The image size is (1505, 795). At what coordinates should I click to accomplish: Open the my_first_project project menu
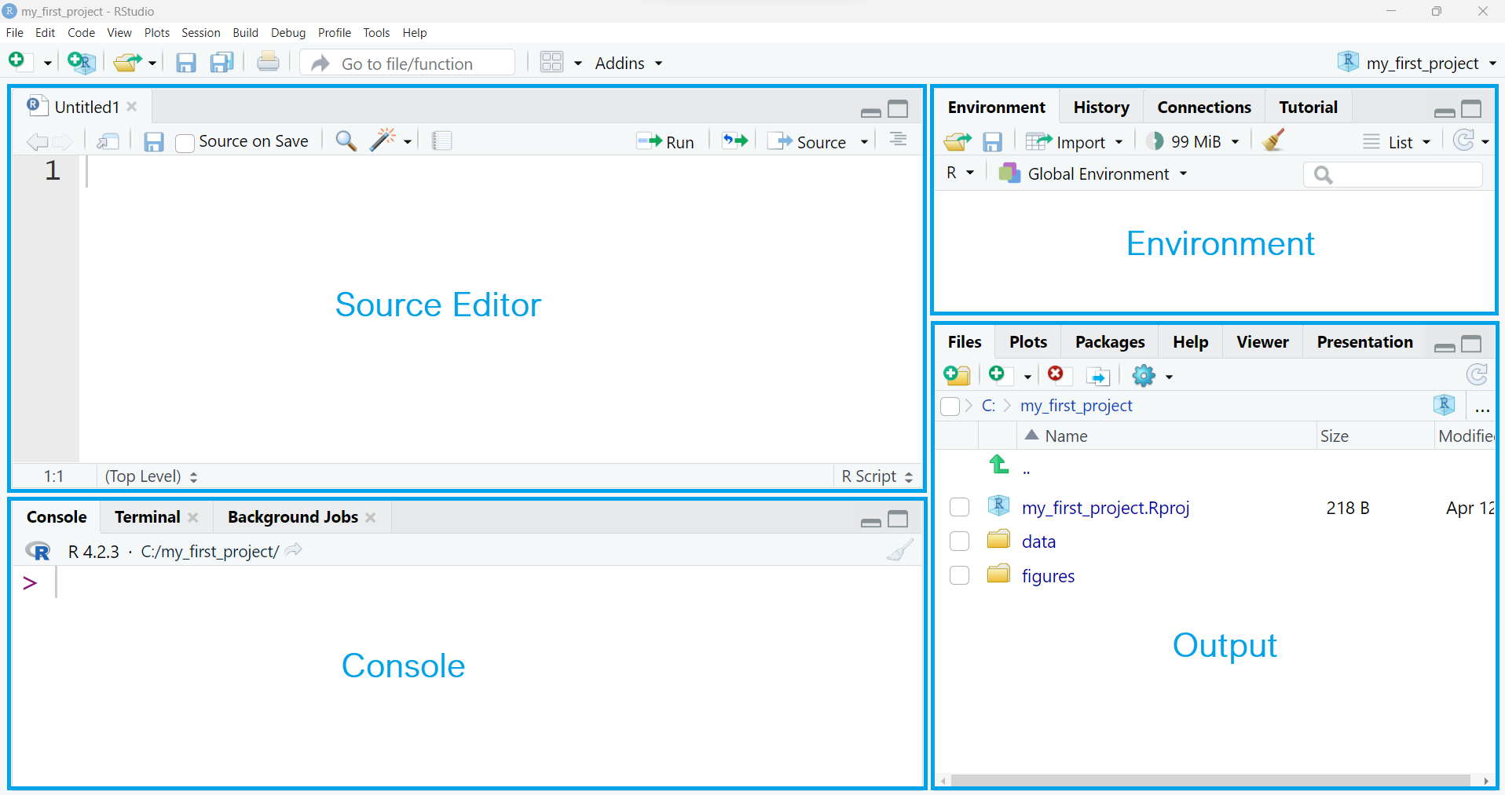tap(1418, 63)
